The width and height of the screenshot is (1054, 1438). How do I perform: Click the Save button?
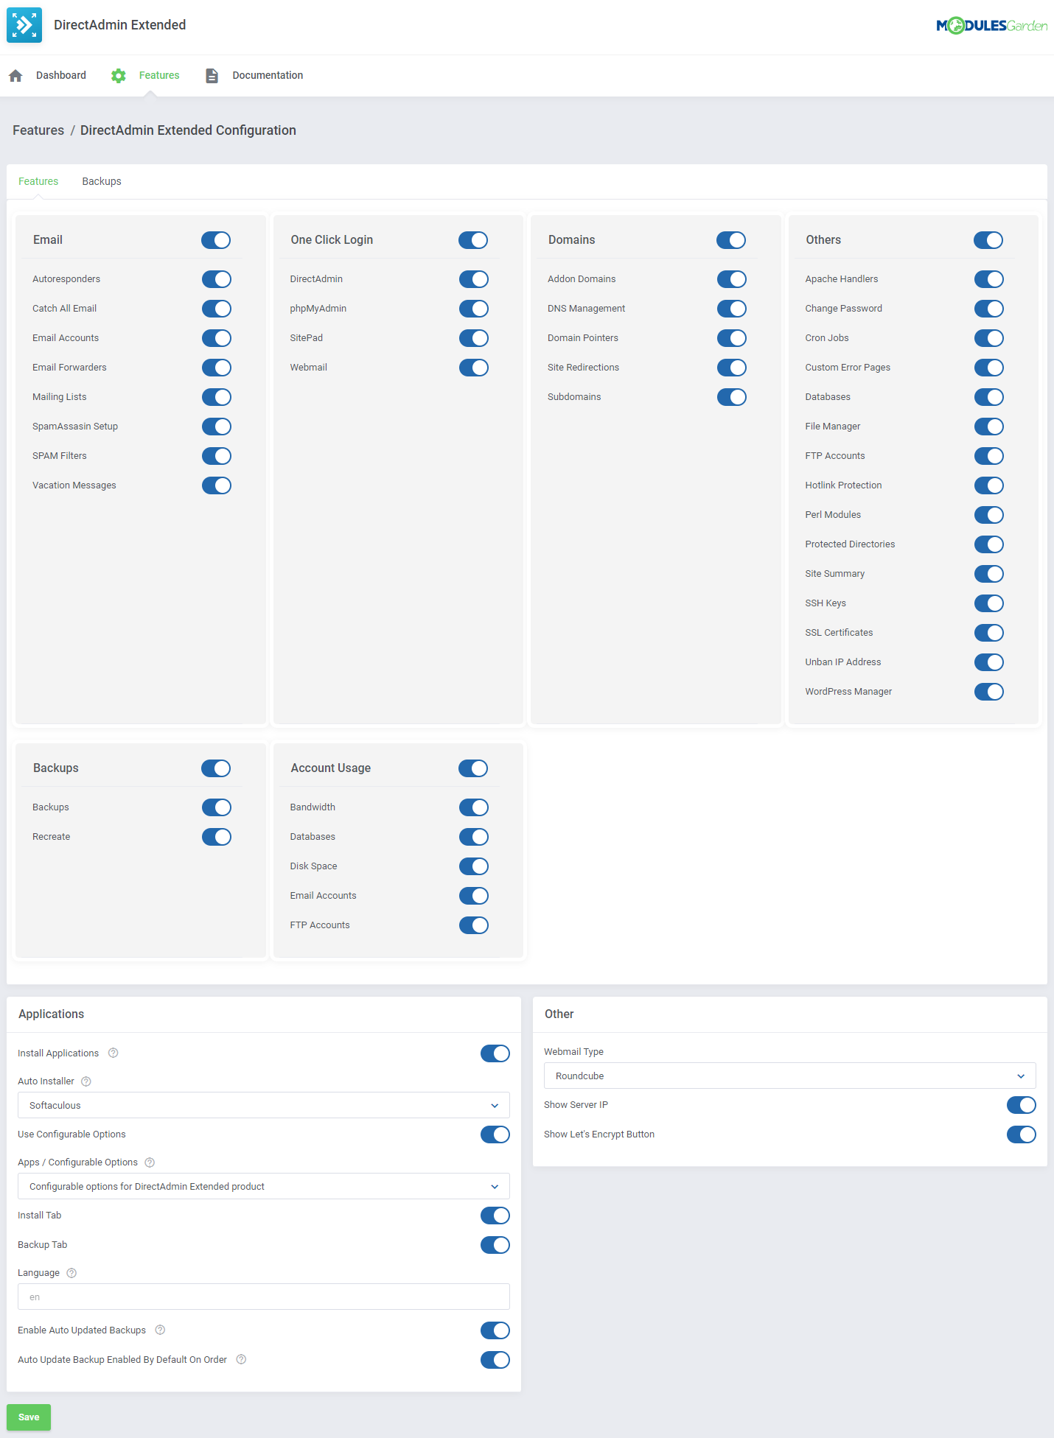point(29,1417)
